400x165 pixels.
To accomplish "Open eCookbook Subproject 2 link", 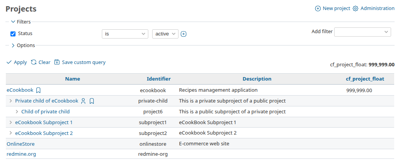I will click(44, 133).
